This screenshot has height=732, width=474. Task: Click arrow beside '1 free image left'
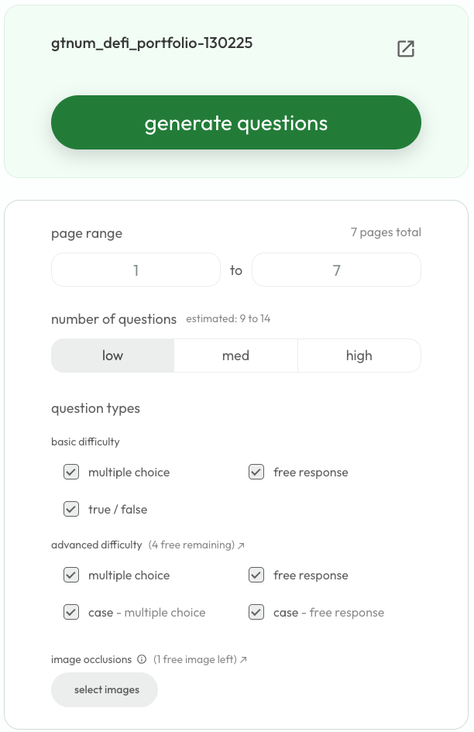tap(243, 660)
